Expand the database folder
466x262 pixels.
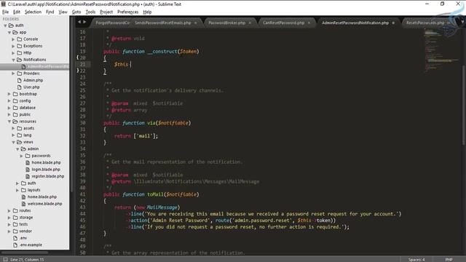(x=9, y=108)
